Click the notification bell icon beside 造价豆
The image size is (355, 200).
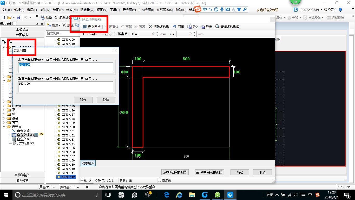341,10
